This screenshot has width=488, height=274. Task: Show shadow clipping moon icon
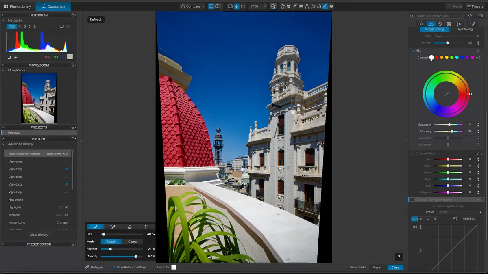click(x=9, y=57)
